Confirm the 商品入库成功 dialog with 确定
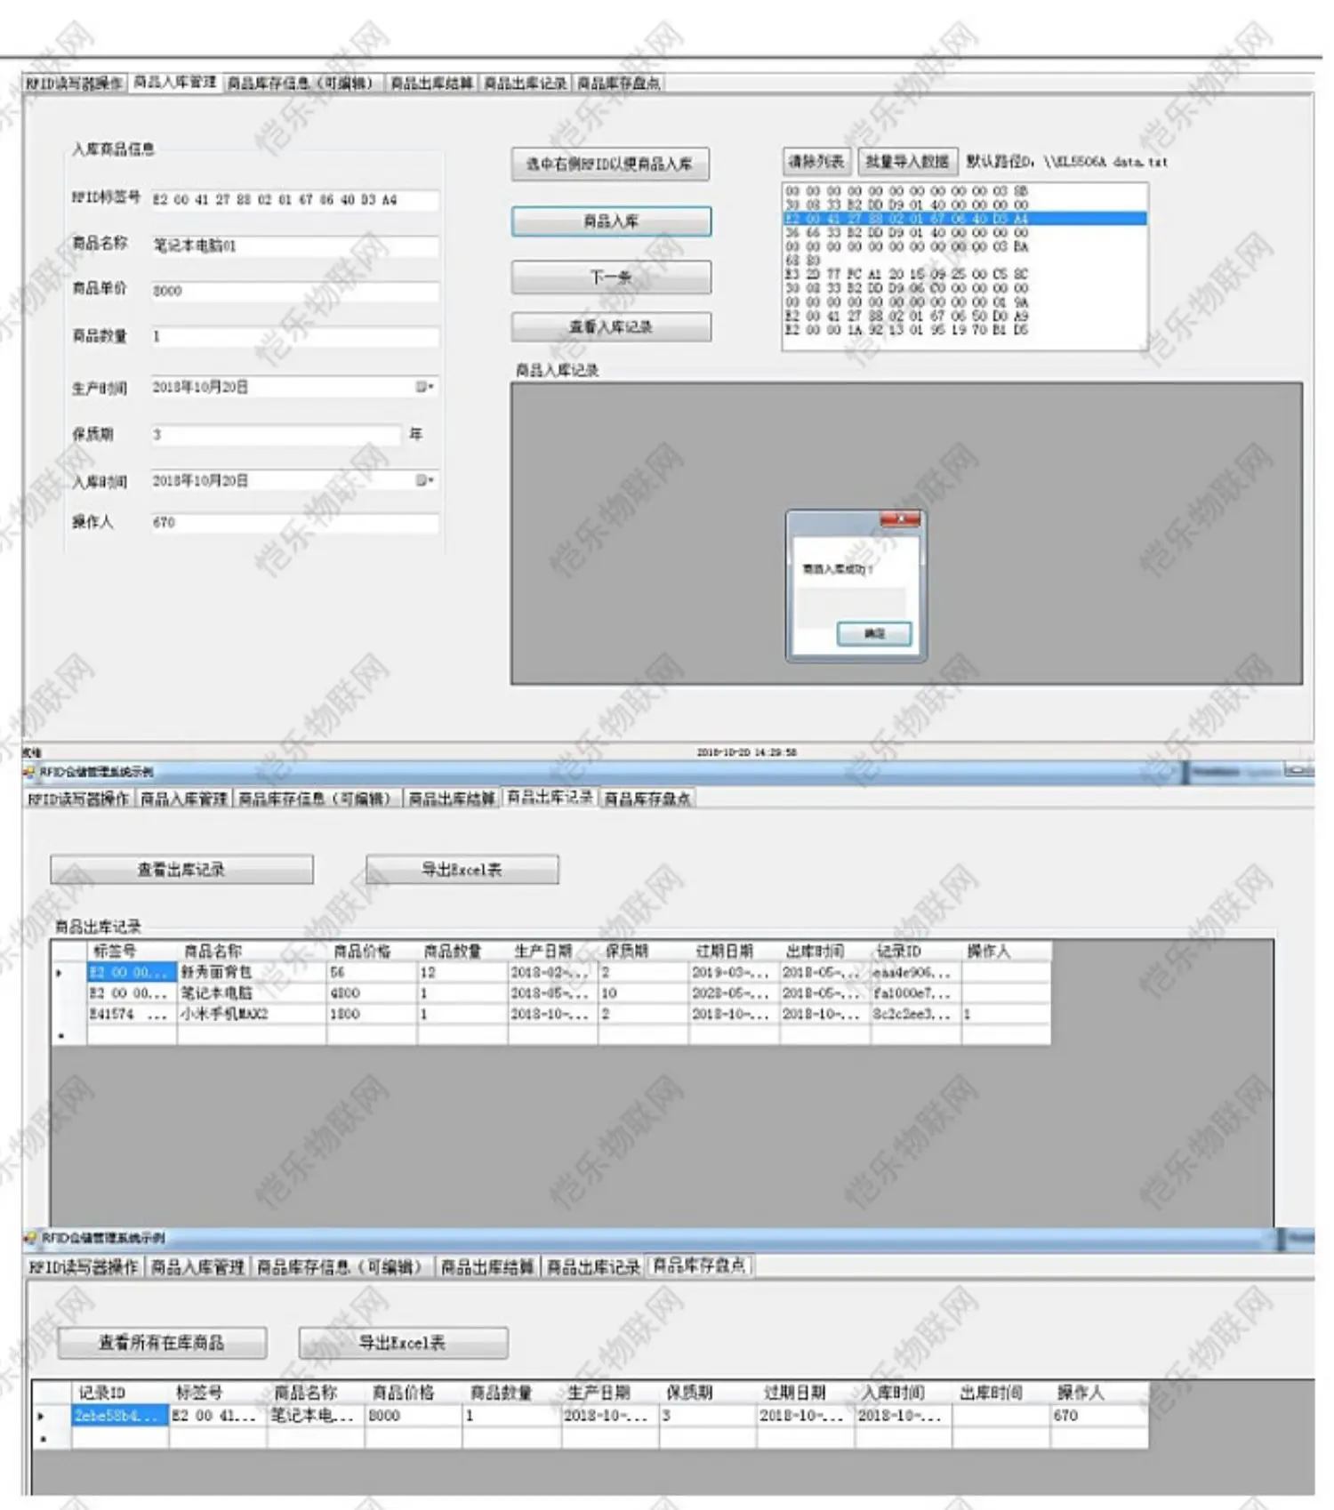 [x=874, y=633]
